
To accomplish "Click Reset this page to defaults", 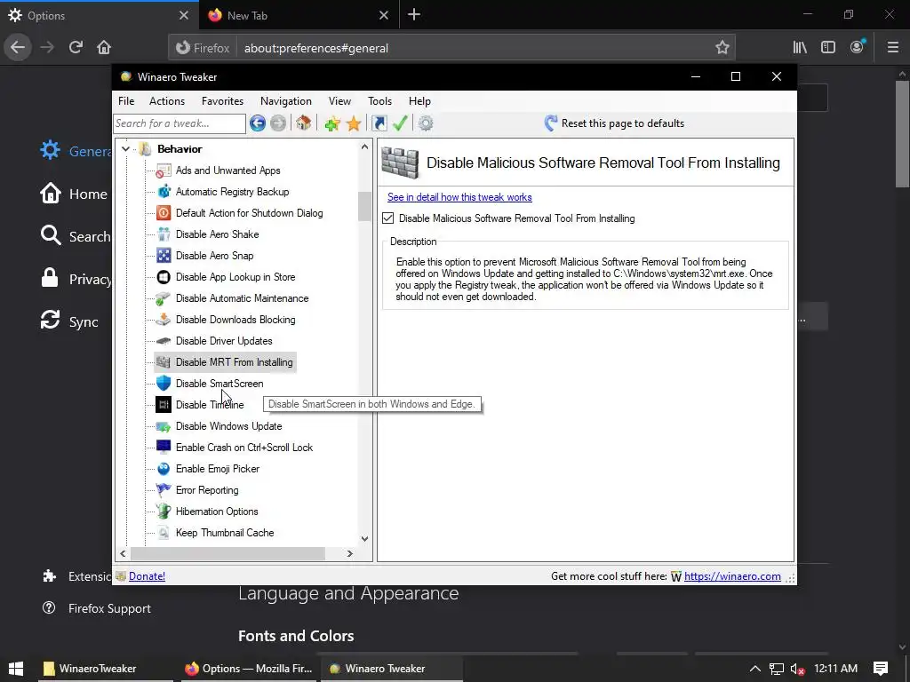I will pos(614,123).
